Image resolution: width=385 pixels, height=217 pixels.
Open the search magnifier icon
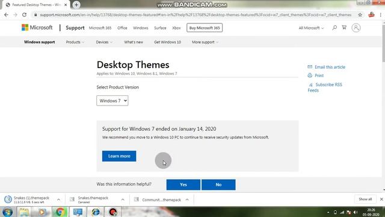click(334, 28)
